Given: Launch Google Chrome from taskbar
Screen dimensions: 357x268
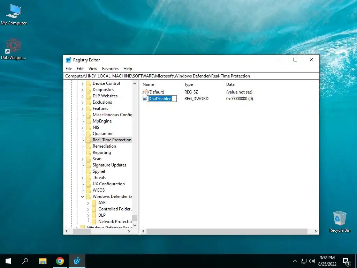Looking at the screenshot, I should [60, 261].
